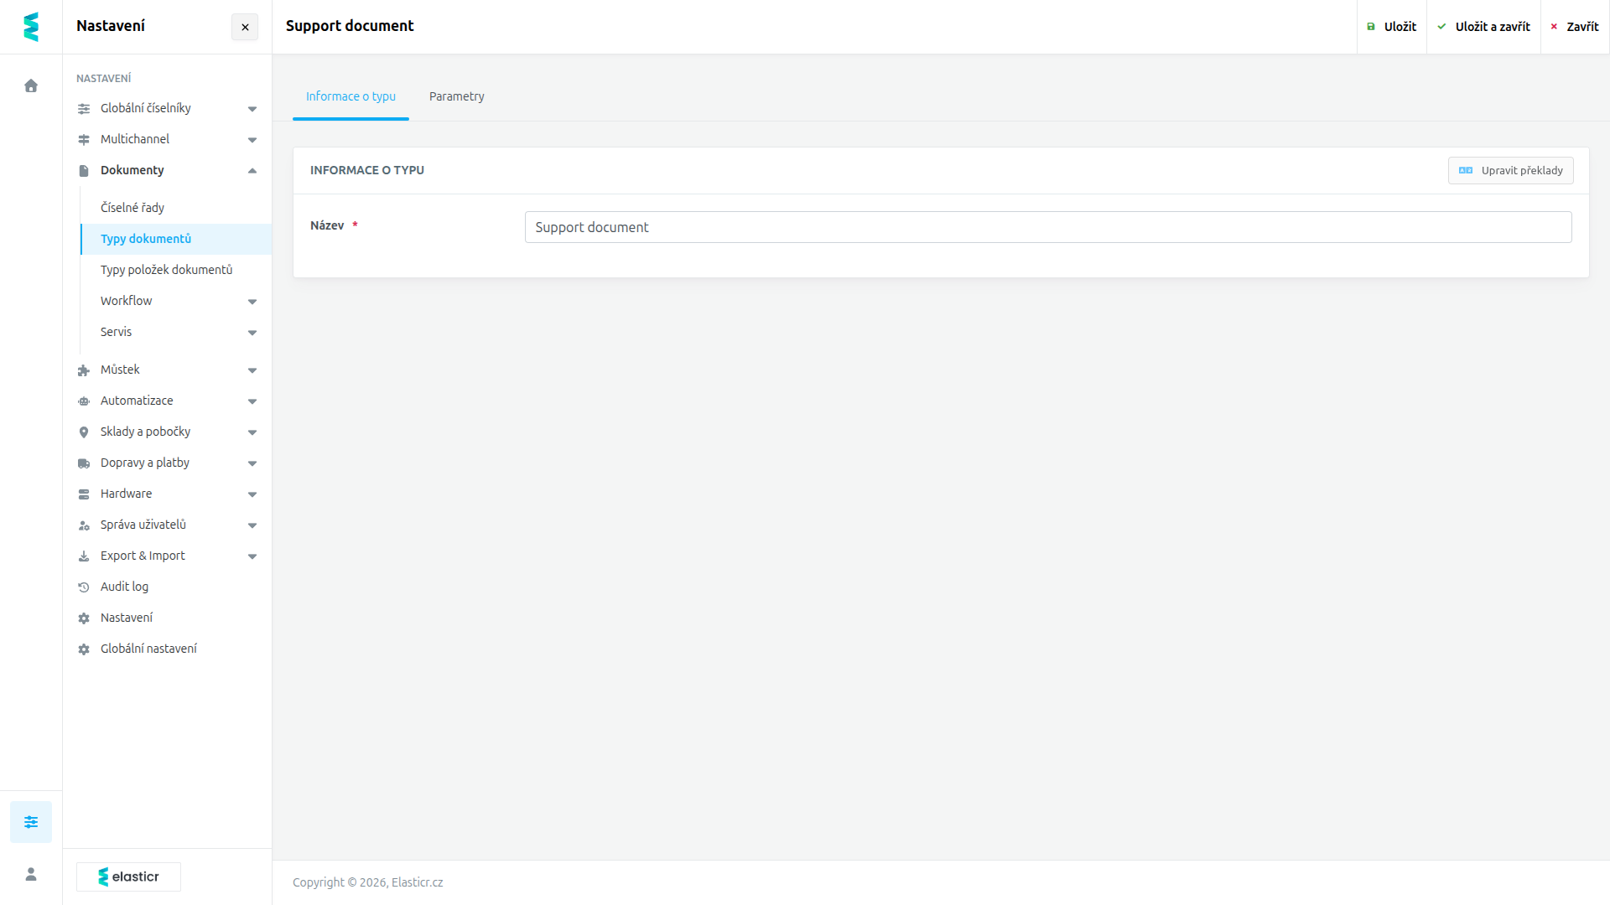
Task: Click the Support document page title
Action: (350, 26)
